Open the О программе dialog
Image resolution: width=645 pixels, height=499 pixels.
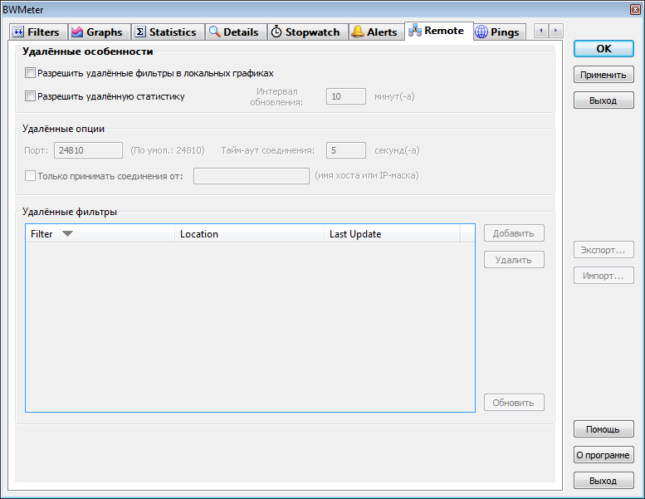point(603,455)
